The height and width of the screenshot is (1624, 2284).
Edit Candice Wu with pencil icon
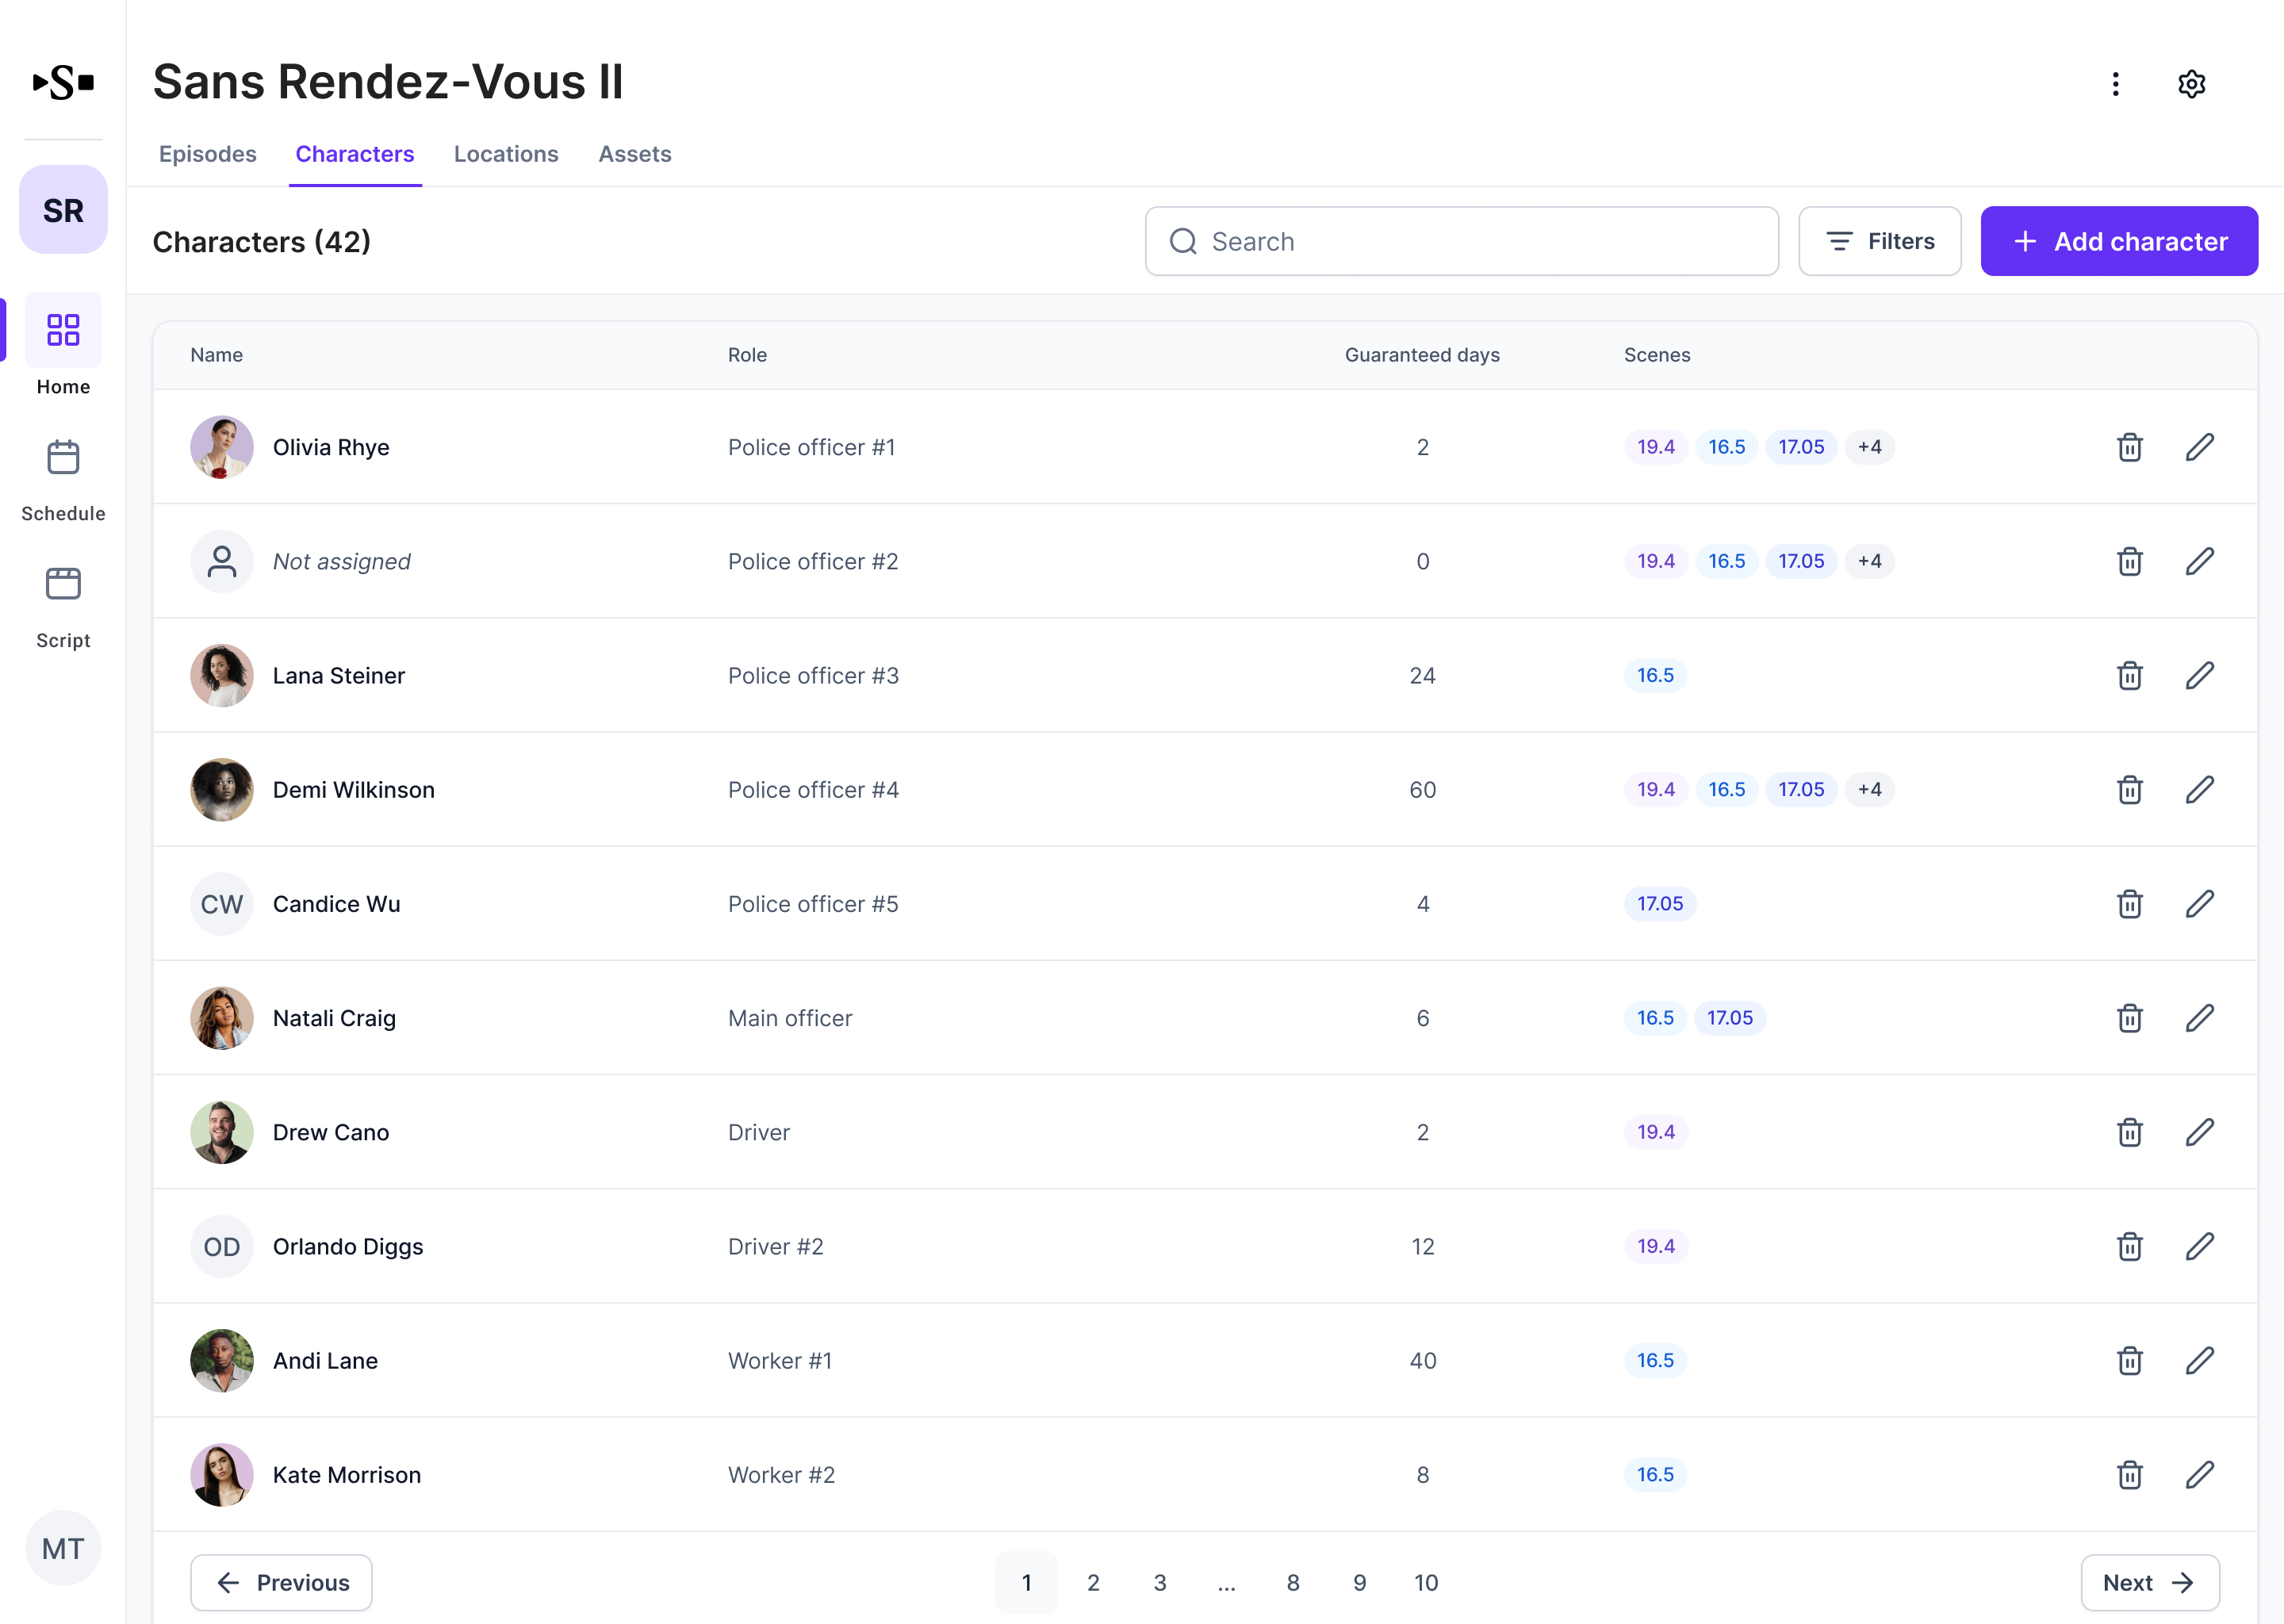click(x=2200, y=904)
